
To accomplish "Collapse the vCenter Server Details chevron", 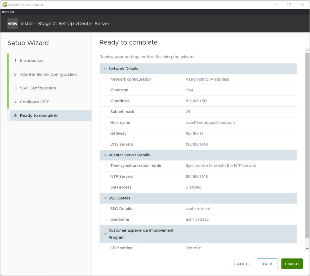I will click(105, 155).
